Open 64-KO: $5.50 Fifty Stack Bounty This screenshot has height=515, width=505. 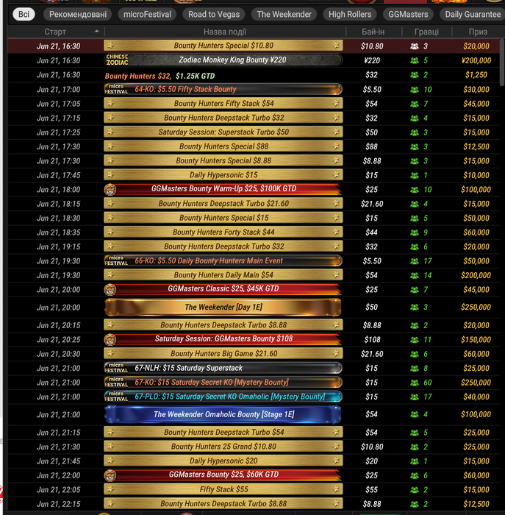tap(223, 89)
